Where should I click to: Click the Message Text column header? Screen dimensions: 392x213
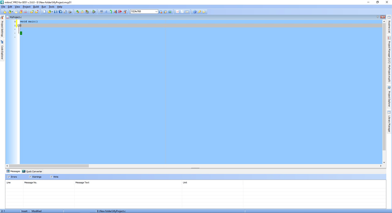(128, 183)
